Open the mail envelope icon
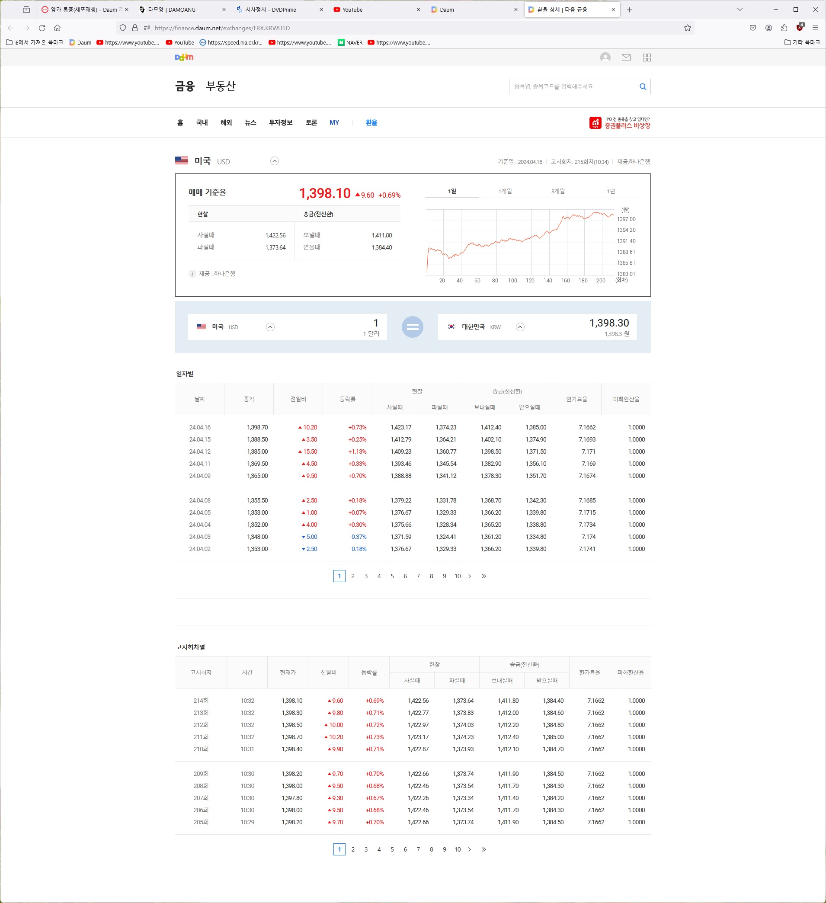Viewport: 826px width, 903px height. point(626,58)
